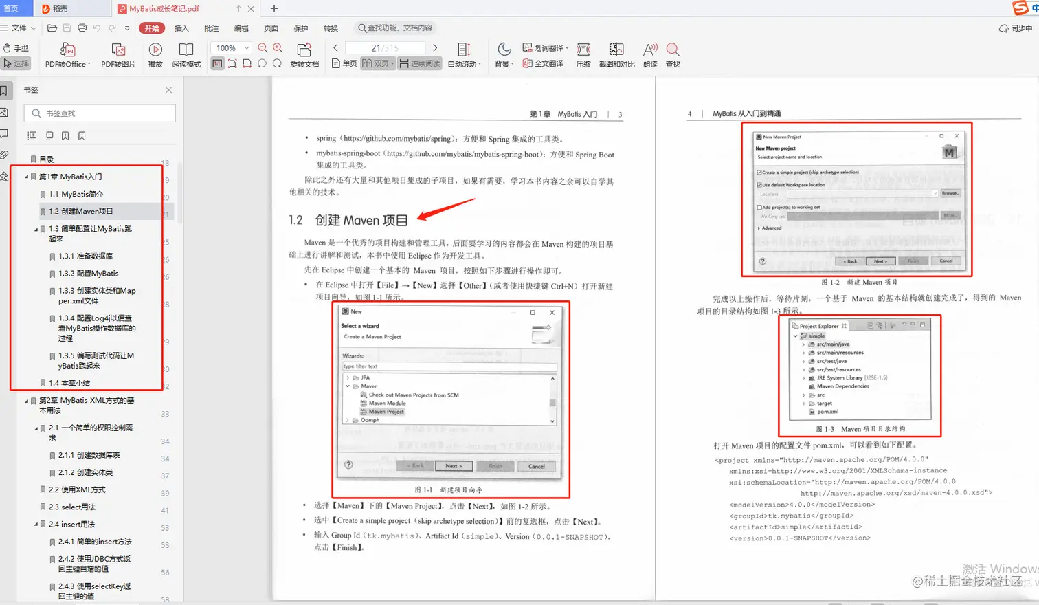Go to next page arrow
This screenshot has width=1039, height=605.
click(x=435, y=48)
